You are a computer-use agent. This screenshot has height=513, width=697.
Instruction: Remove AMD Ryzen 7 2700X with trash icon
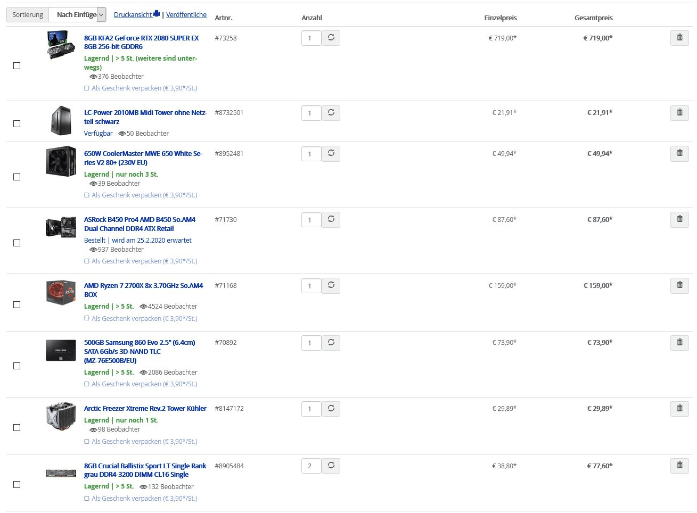click(679, 285)
